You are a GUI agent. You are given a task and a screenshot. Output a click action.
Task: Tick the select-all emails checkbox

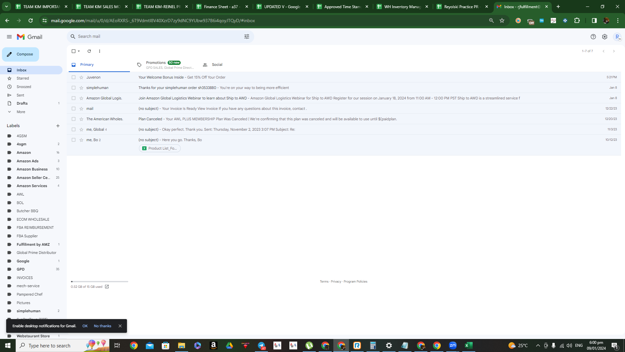point(74,51)
